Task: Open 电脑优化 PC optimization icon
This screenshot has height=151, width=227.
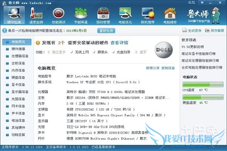Action: [125, 15]
